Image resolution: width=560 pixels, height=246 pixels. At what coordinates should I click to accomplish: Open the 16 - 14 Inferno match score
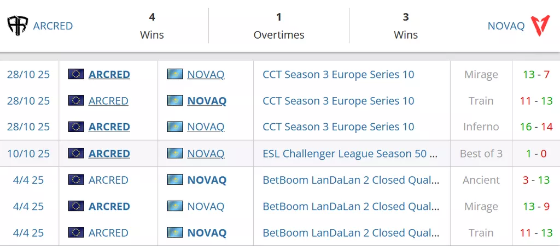click(536, 127)
